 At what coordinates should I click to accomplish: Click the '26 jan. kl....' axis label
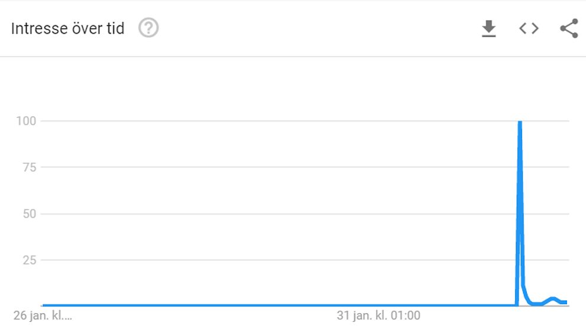click(x=43, y=315)
